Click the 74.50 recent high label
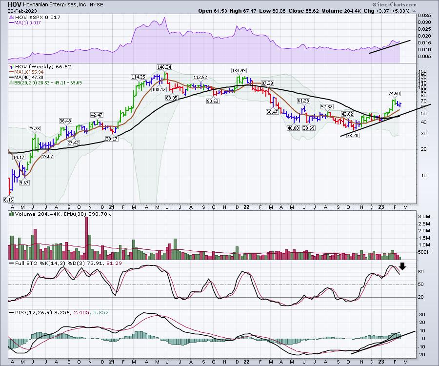The width and height of the screenshot is (439, 366). tap(394, 93)
